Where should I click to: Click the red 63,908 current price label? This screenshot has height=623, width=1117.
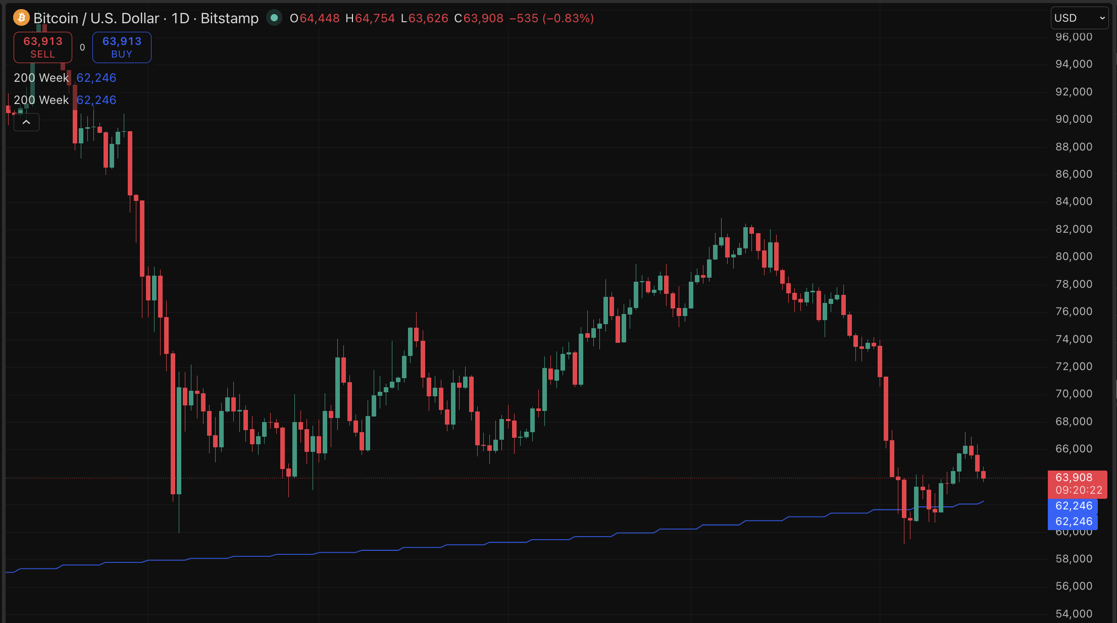tap(1074, 478)
